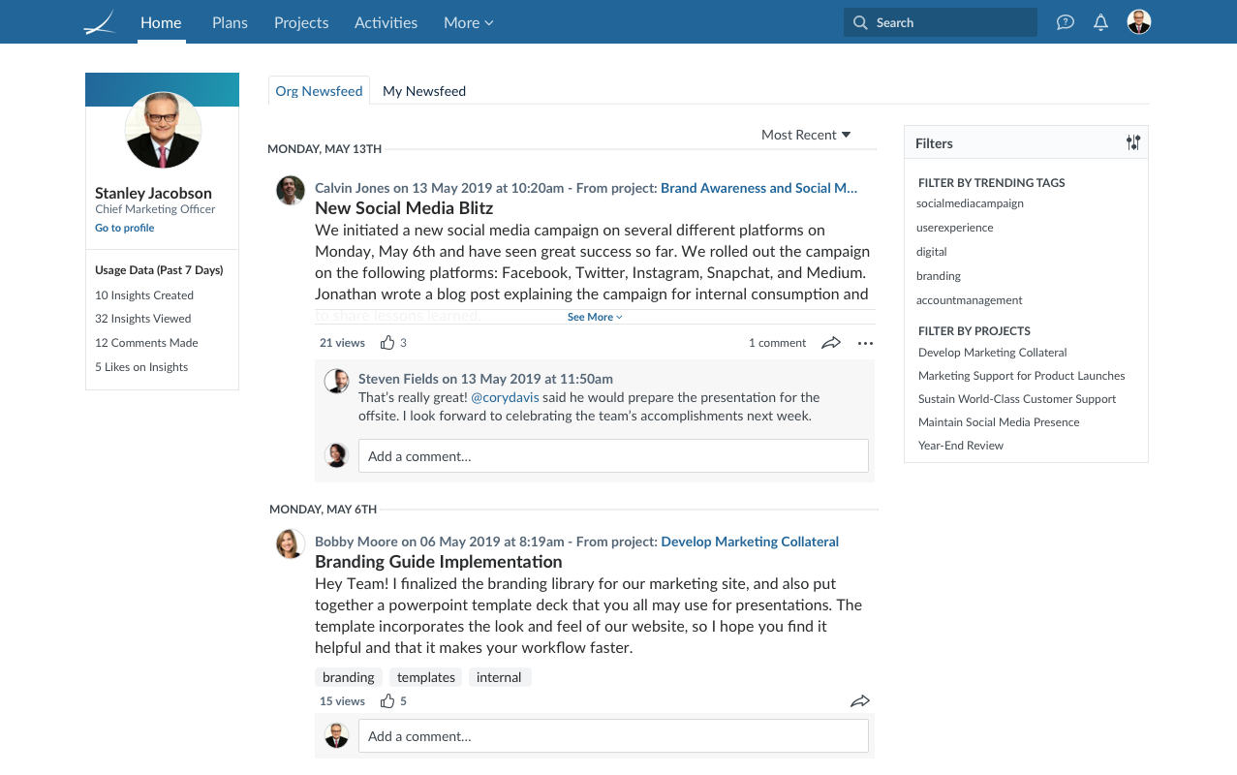The width and height of the screenshot is (1237, 775).
Task: View the 1 comment link
Action: coord(777,343)
